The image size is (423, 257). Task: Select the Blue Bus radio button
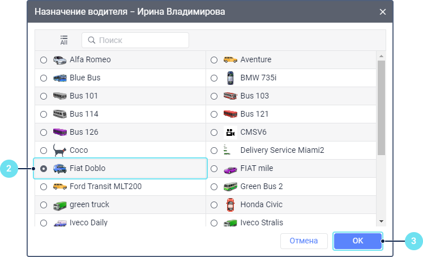pos(44,78)
